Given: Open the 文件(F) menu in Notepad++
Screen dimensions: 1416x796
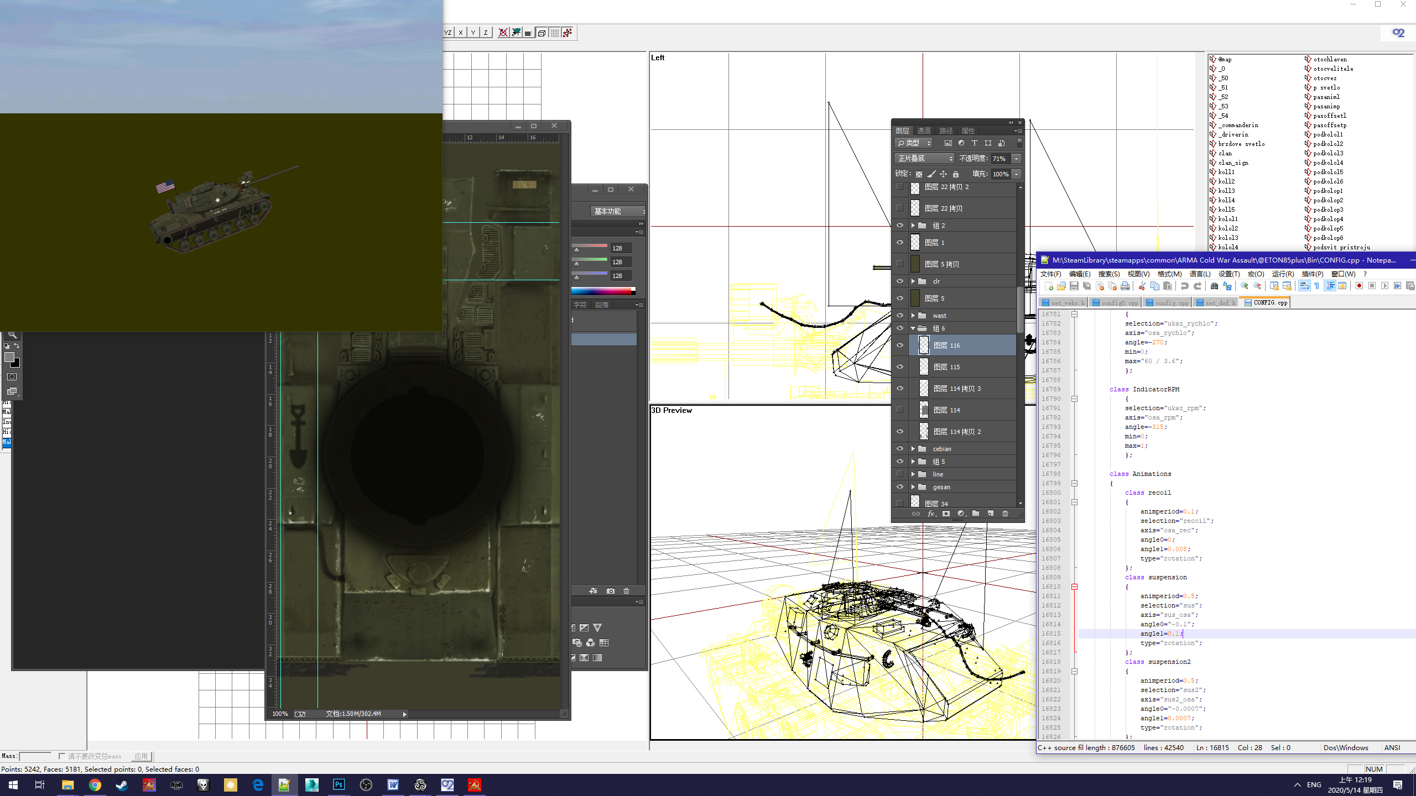Looking at the screenshot, I should (1050, 274).
